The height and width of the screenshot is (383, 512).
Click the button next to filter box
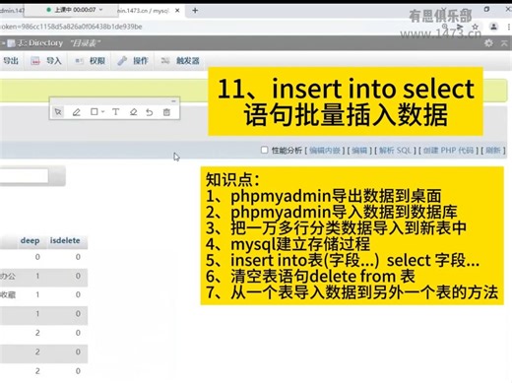click(x=57, y=176)
